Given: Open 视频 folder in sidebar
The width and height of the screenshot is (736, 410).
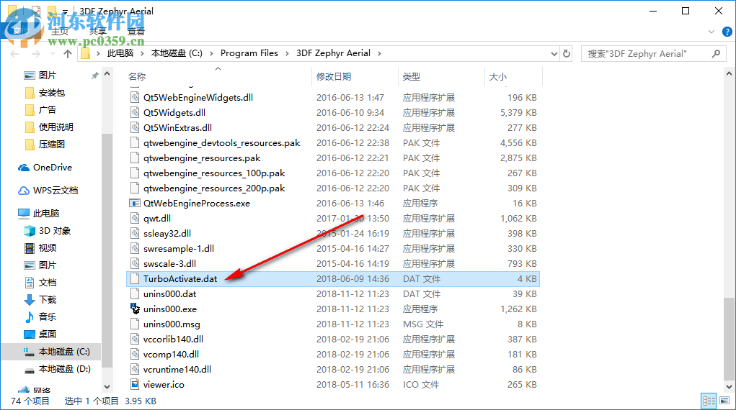Looking at the screenshot, I should coord(40,248).
